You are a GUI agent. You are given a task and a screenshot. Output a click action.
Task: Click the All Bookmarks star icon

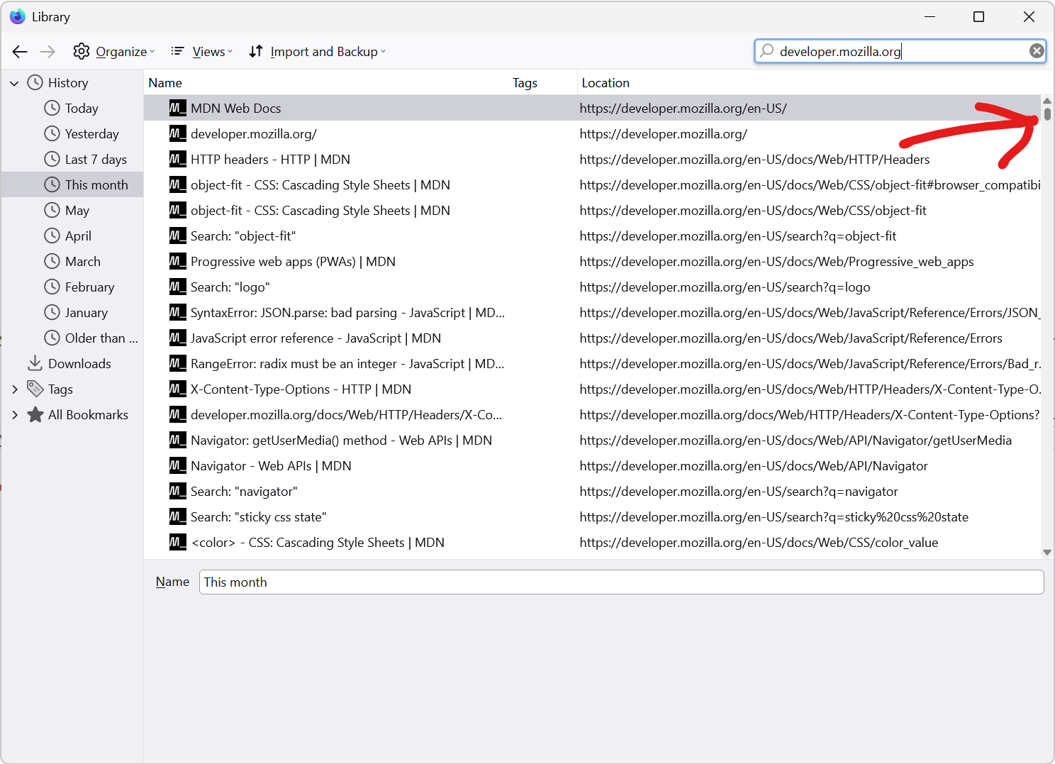click(35, 415)
